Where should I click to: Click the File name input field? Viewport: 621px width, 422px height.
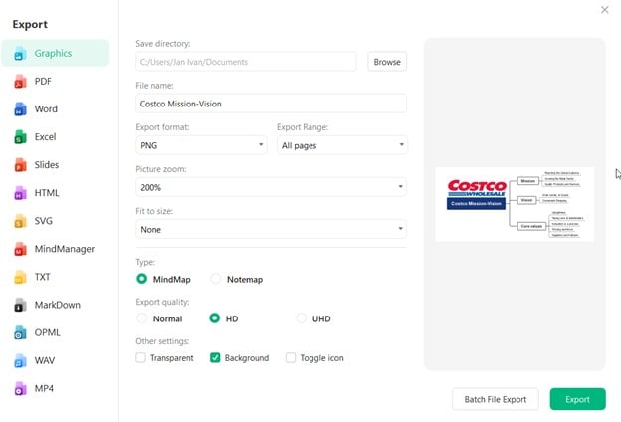[x=271, y=104]
